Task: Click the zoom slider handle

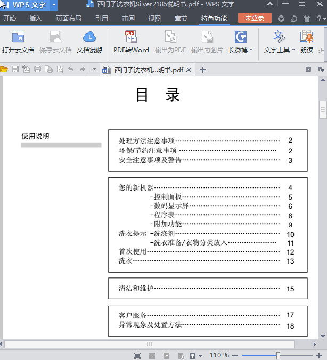Action: [278, 356]
